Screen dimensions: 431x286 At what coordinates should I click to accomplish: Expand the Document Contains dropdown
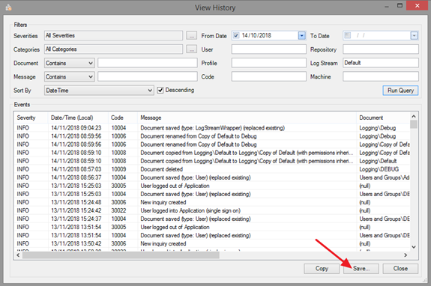point(69,63)
